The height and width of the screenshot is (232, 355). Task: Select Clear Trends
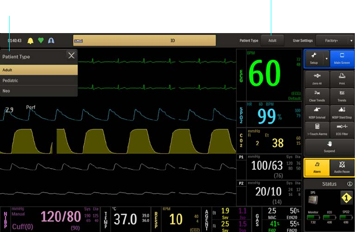tap(317, 96)
